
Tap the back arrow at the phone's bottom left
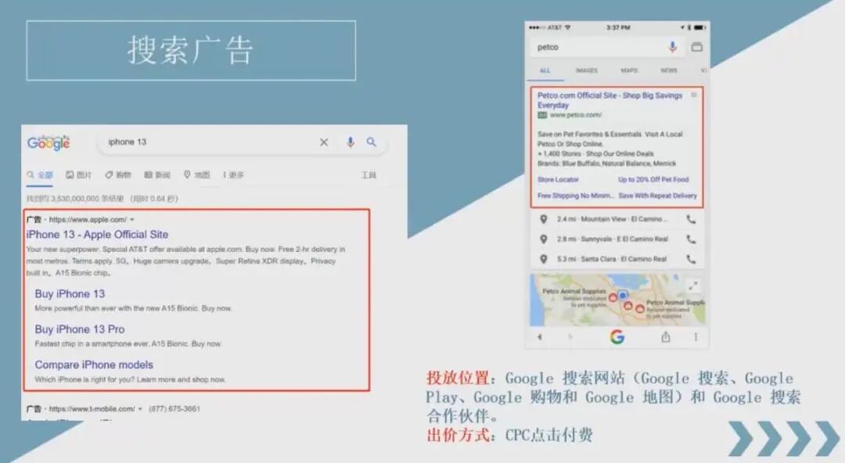coord(540,337)
